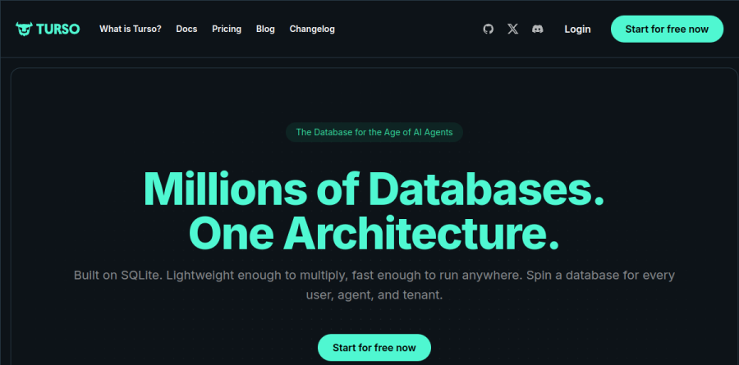Click 'The Database for the Age of AI Agents' badge

point(374,132)
